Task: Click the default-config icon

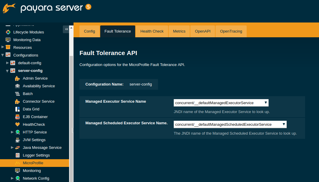Action: [13, 63]
